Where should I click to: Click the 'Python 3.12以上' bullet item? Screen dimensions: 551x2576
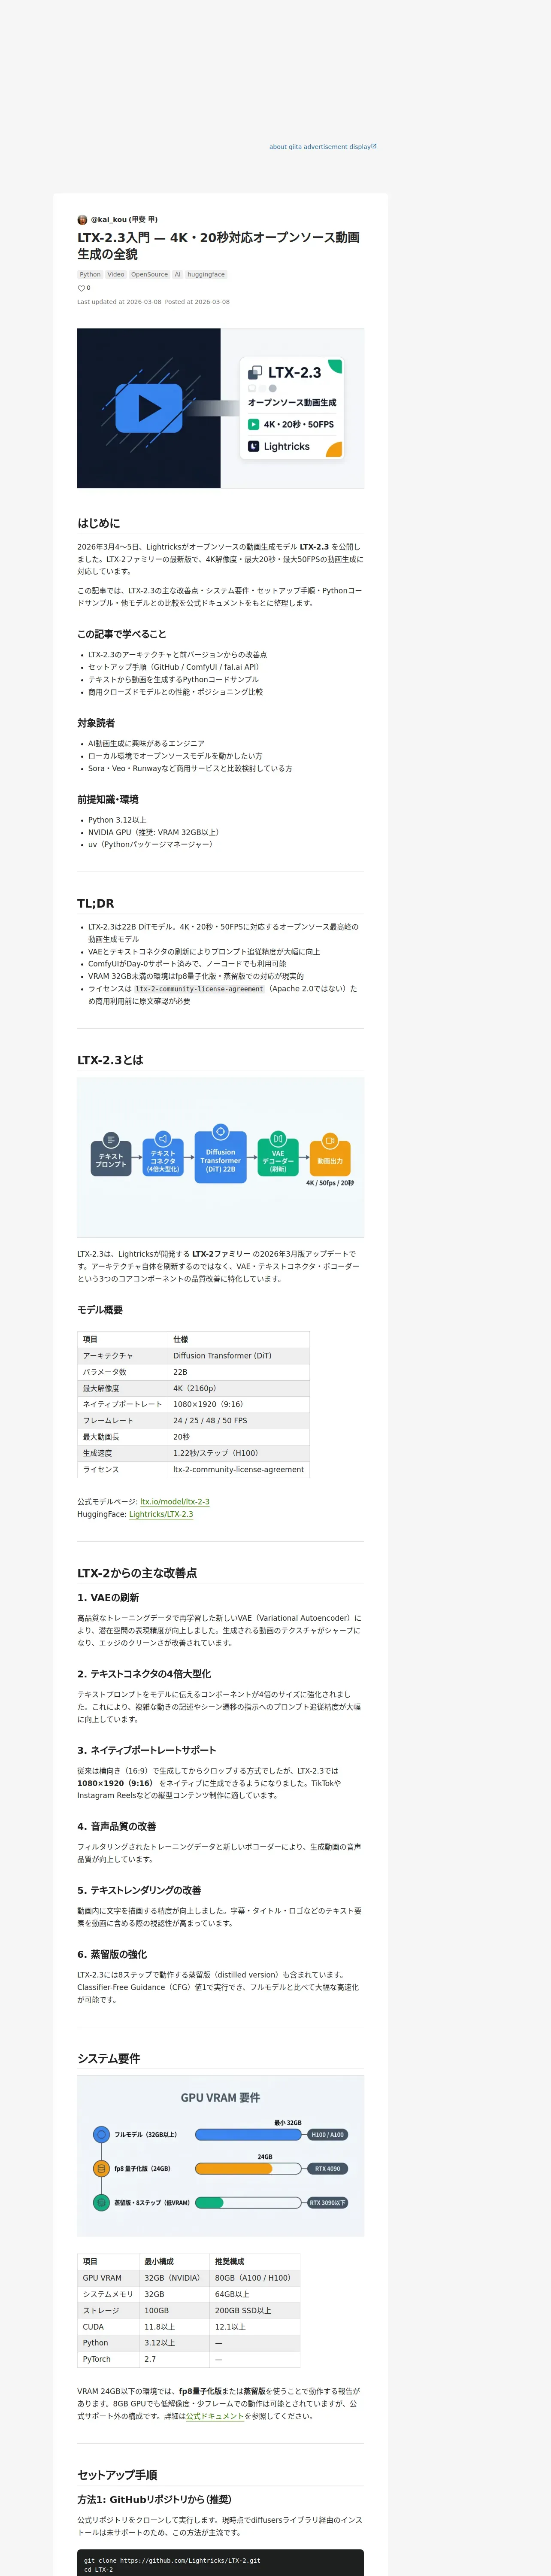[117, 820]
